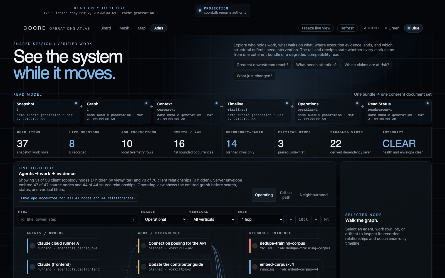Open the Timeline read model card
445x278 pixels.
tap(258, 111)
